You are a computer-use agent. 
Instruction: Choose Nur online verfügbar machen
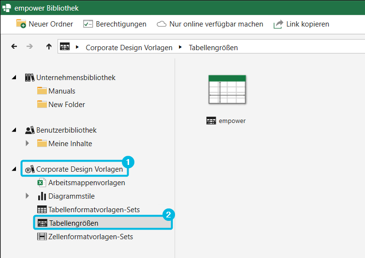pyautogui.click(x=216, y=24)
